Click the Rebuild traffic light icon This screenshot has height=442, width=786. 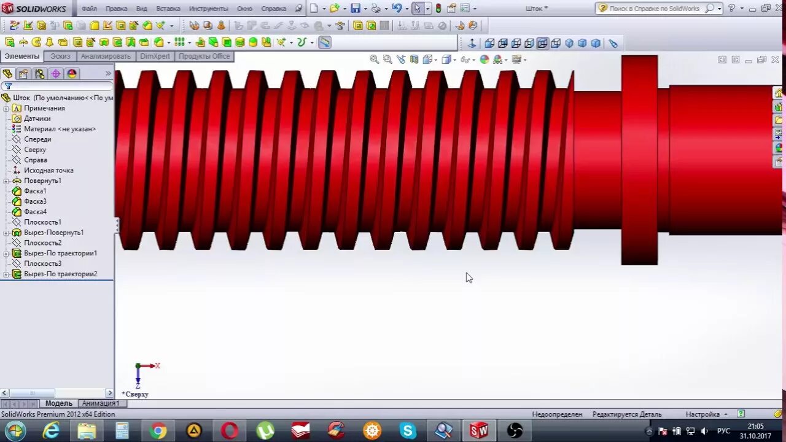pyautogui.click(x=438, y=9)
